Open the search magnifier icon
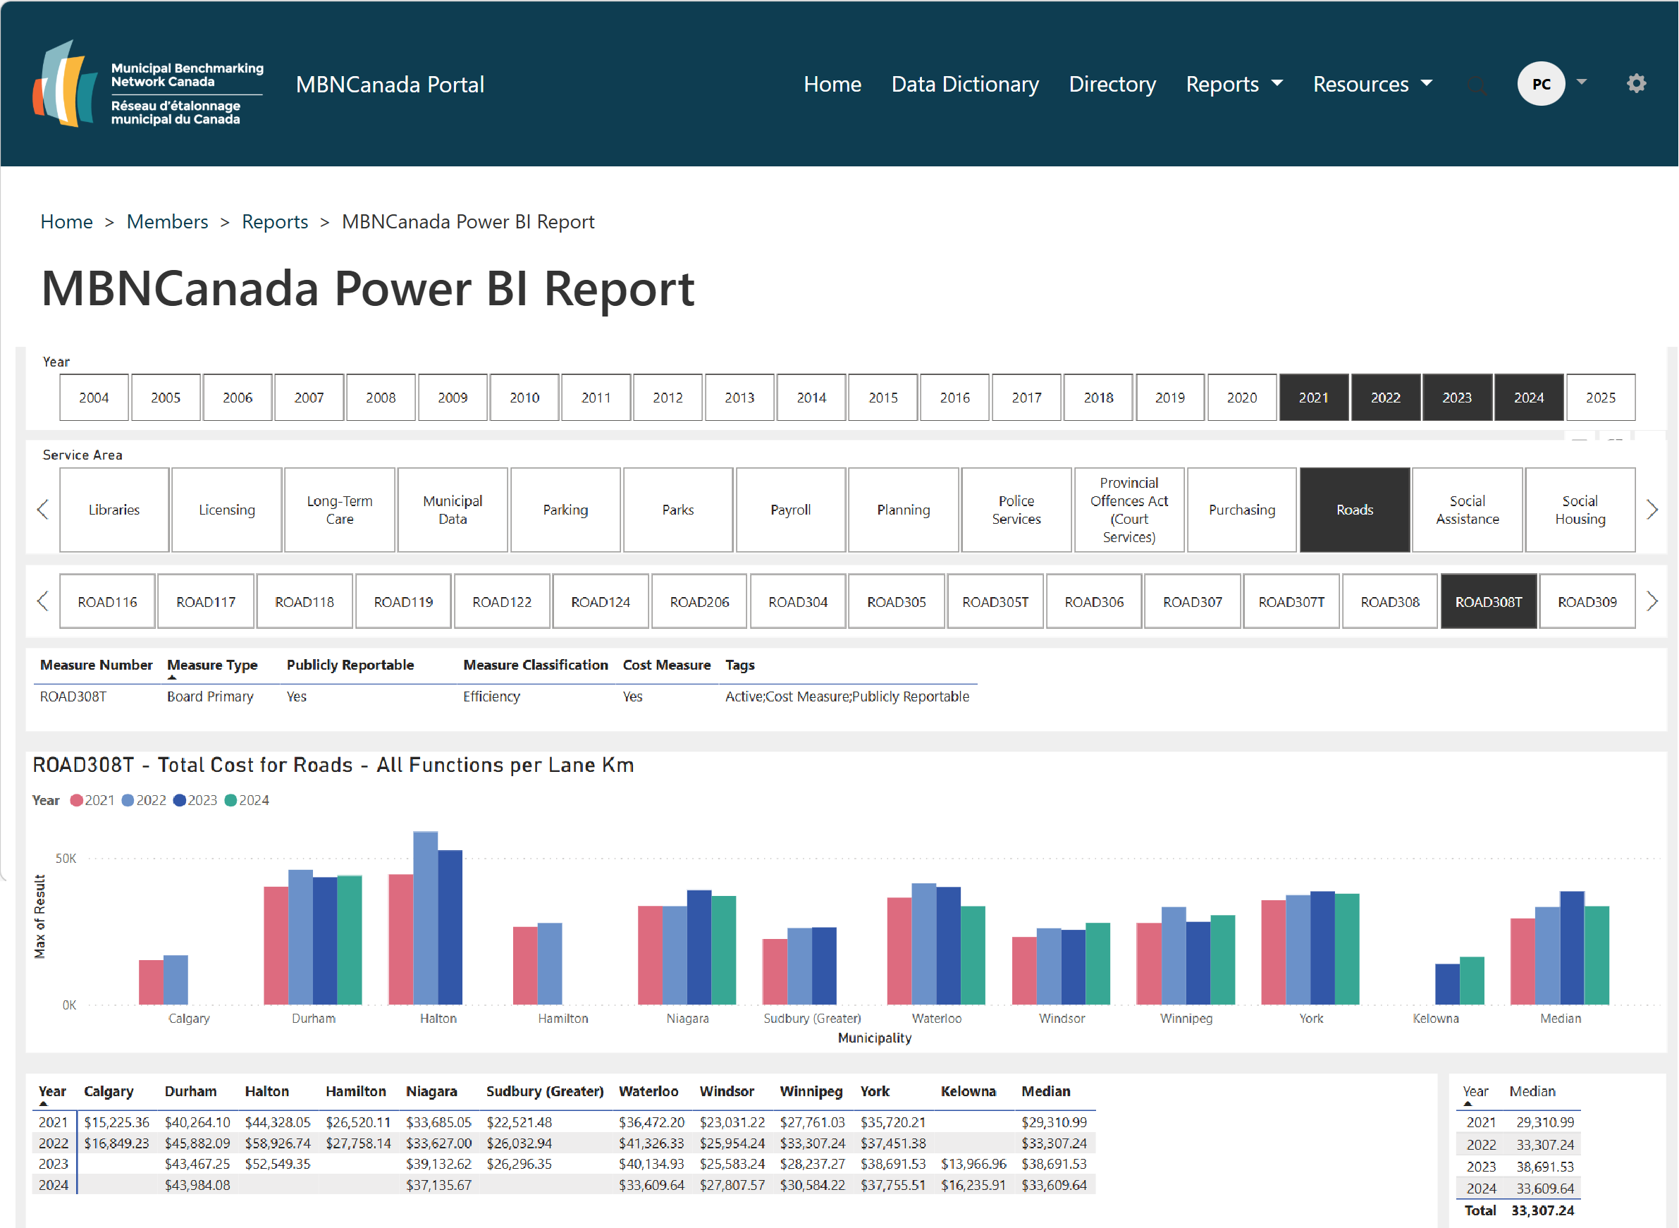 [x=1477, y=85]
